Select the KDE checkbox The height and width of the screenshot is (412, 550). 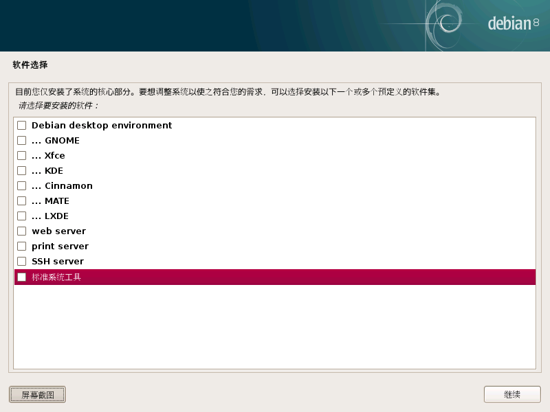22,170
